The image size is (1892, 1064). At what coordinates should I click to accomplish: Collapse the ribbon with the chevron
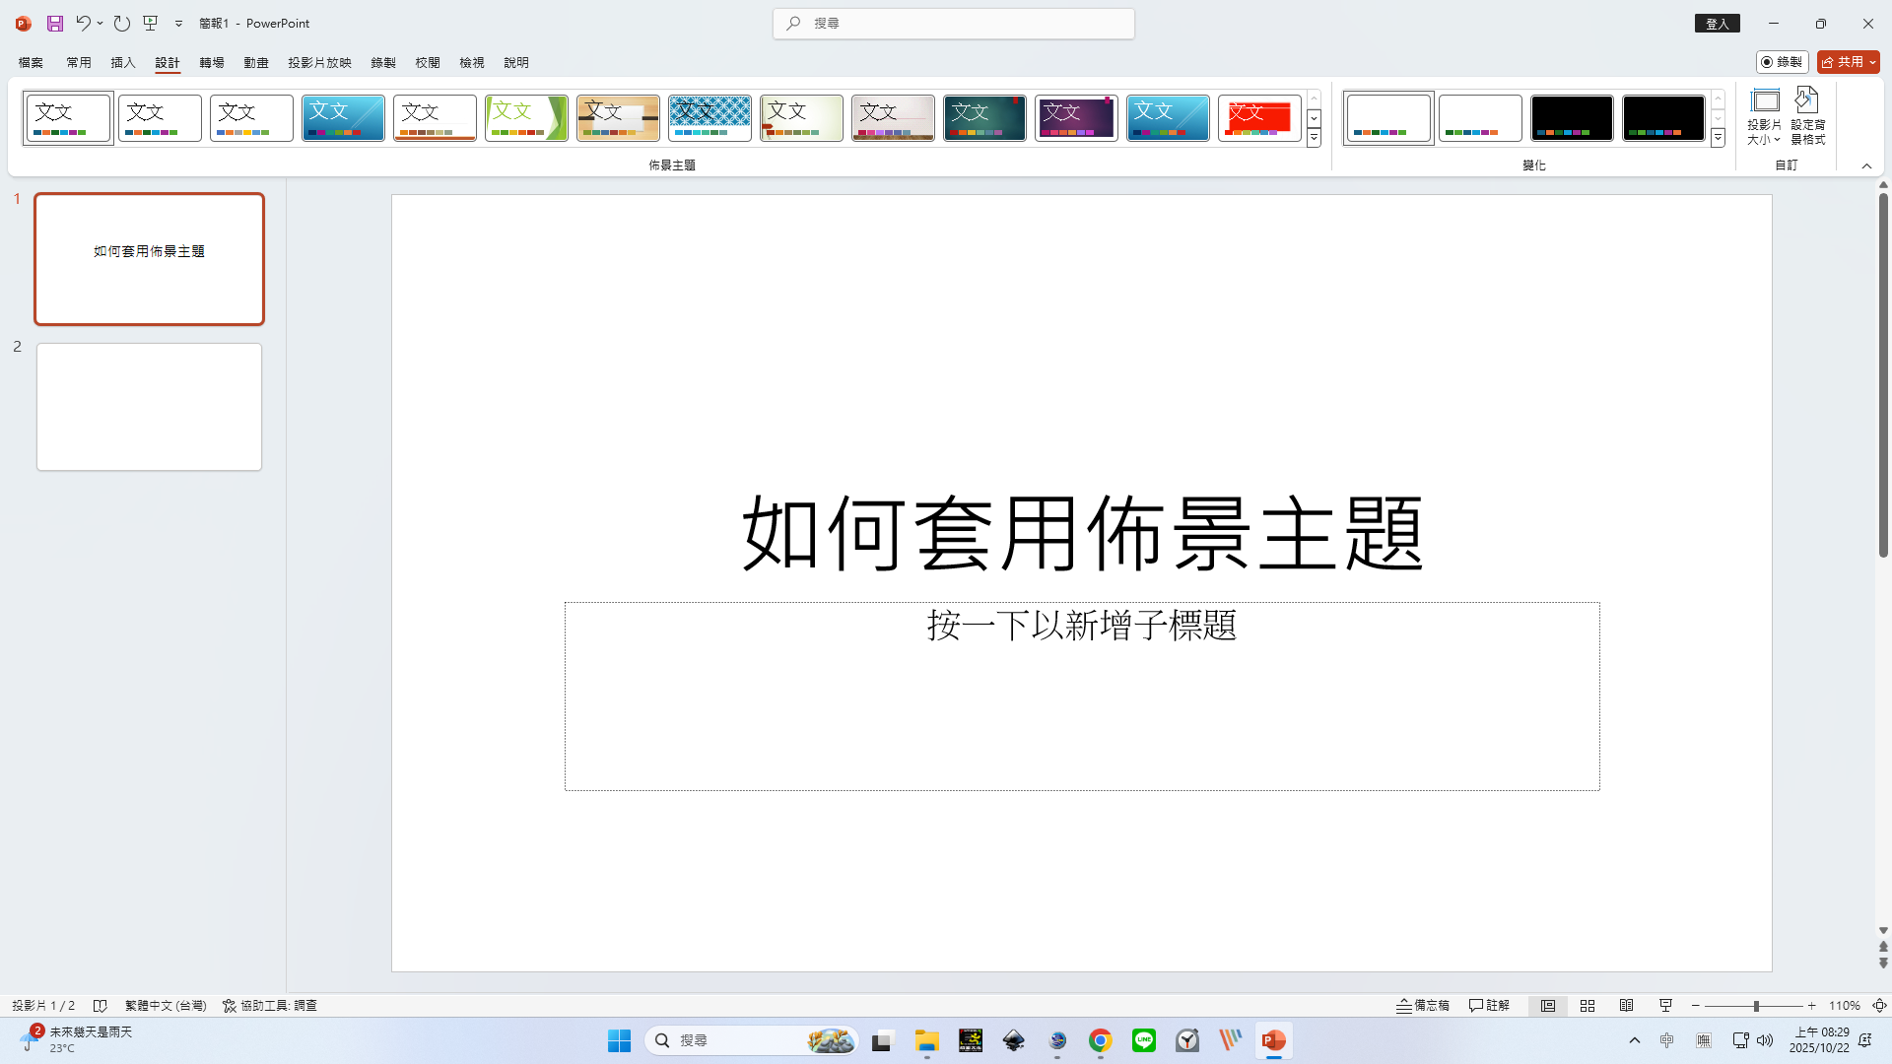pos(1866,166)
